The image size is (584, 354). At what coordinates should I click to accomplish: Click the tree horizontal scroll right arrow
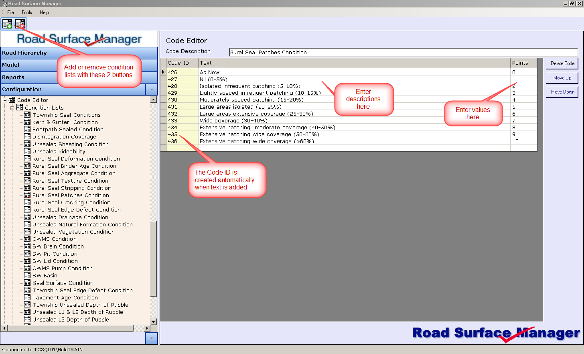[x=147, y=328]
